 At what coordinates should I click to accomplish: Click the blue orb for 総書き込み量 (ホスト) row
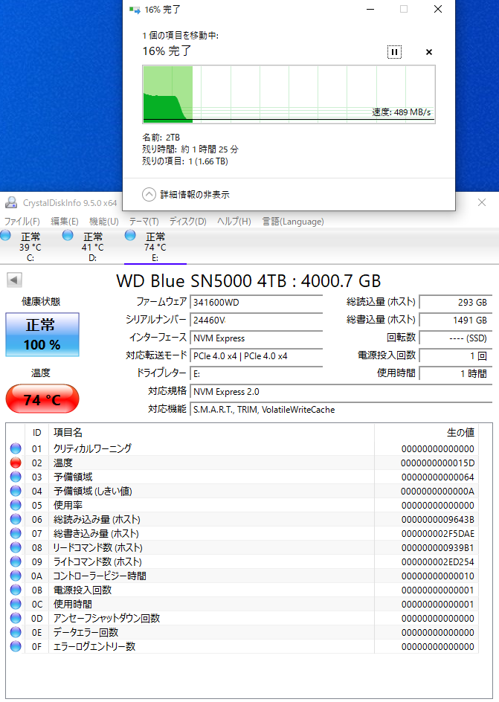click(x=16, y=533)
